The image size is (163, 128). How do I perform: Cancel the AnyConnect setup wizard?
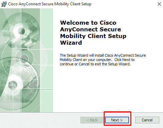147,120
